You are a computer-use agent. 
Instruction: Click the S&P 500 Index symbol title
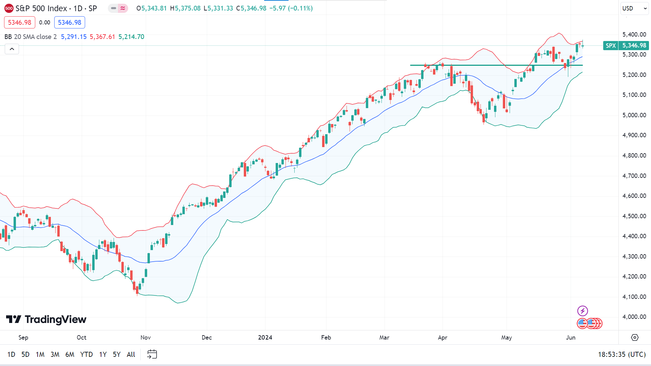(56, 8)
